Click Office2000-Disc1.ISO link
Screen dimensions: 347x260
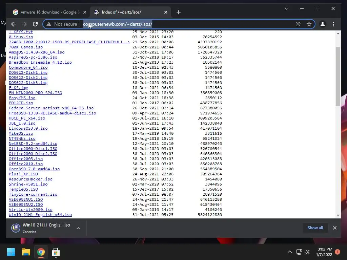[33, 149]
